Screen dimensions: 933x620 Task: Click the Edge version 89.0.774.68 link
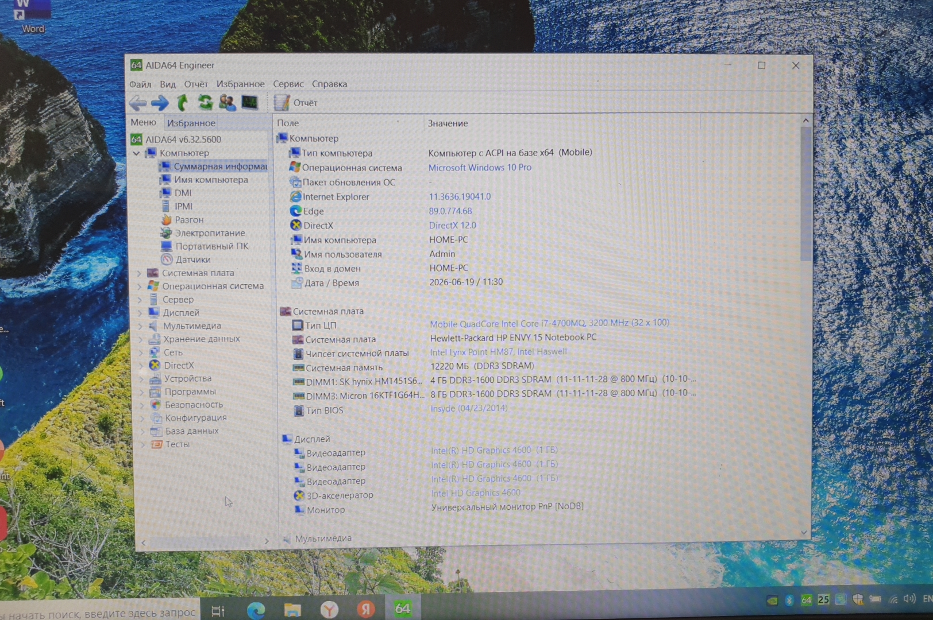pyautogui.click(x=450, y=211)
